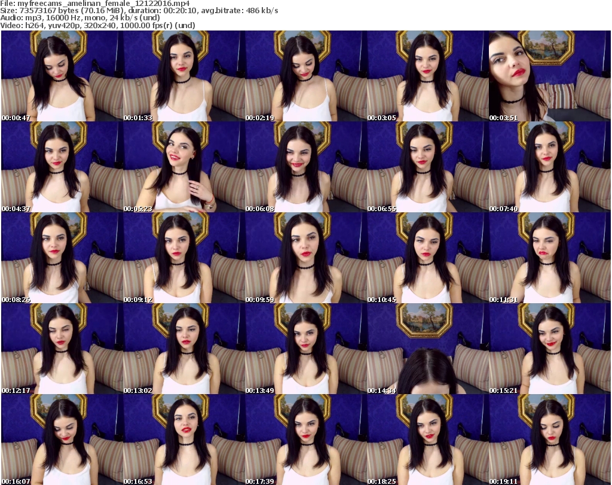Viewport: 612px width, 485px height.
Task: Choose the preview frame at 00:16:07
Action: (x=62, y=440)
